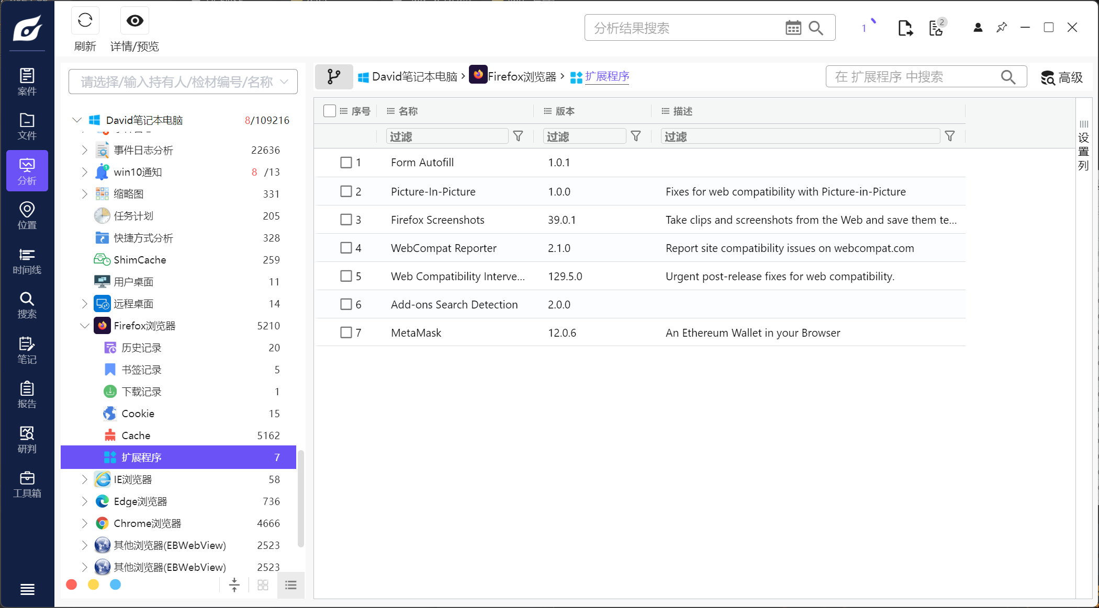Screen dimensions: 1099x608
Task: Check the checkbox for the MetaMask row
Action: tap(346, 332)
